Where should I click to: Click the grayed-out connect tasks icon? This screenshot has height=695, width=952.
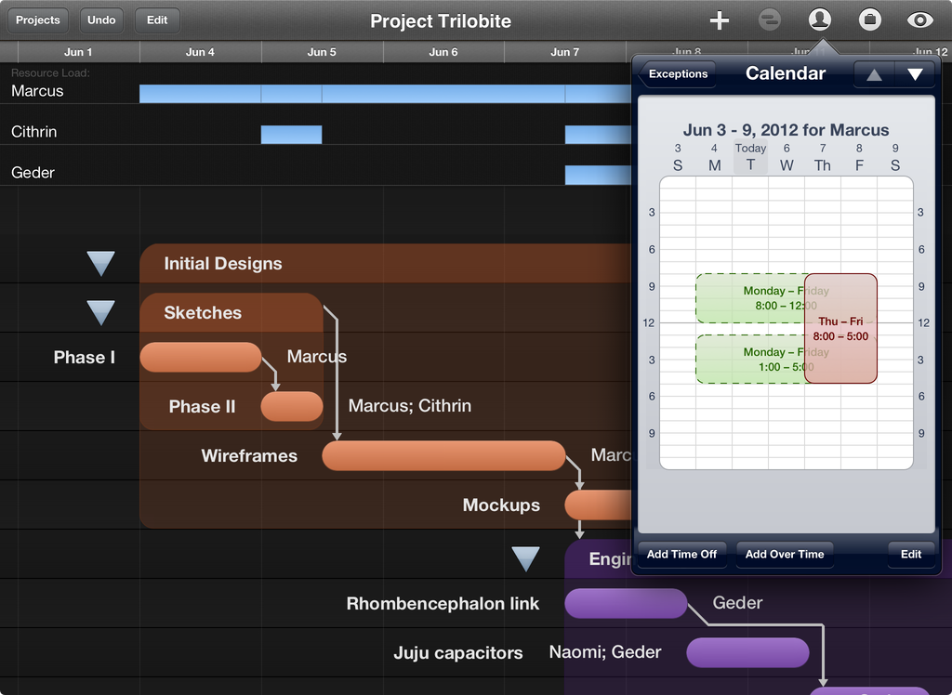click(769, 20)
